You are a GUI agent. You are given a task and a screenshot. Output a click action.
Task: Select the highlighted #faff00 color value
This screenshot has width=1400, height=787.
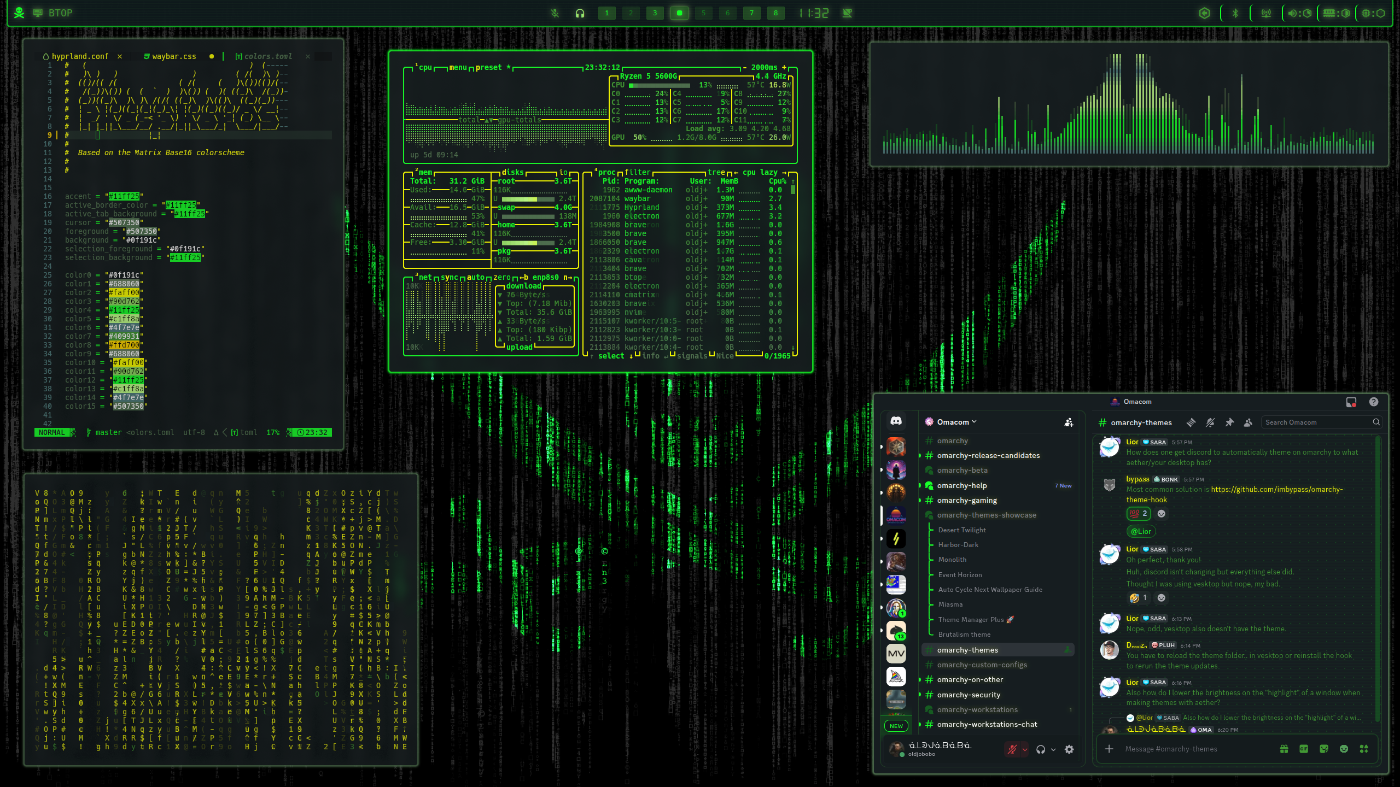125,292
